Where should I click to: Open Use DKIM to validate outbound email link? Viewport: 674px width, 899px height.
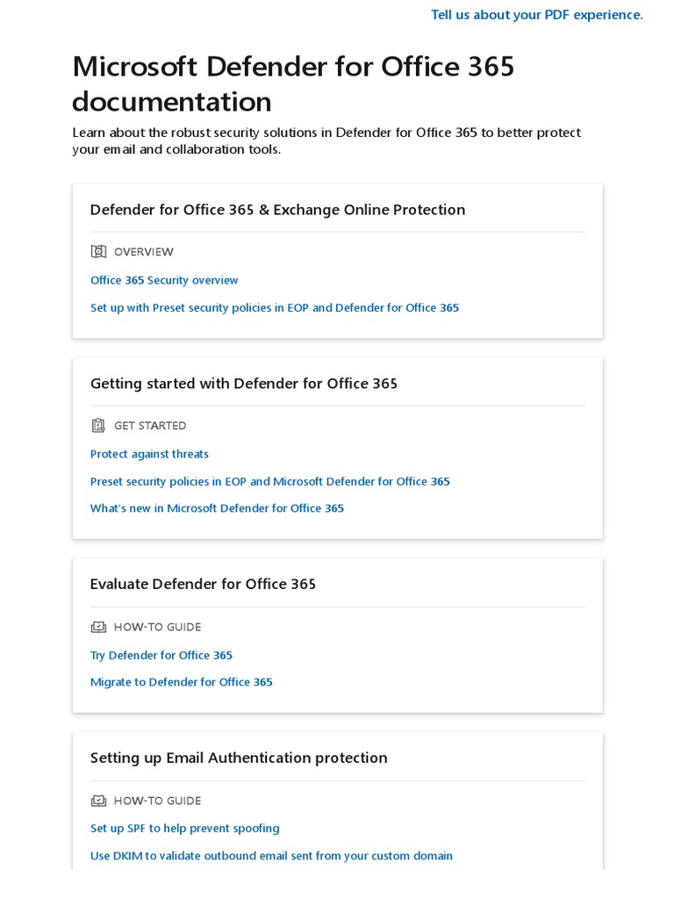(x=271, y=855)
